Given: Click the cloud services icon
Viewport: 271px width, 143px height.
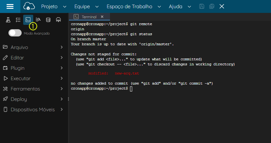Looking at the screenshot, I should (58, 19).
